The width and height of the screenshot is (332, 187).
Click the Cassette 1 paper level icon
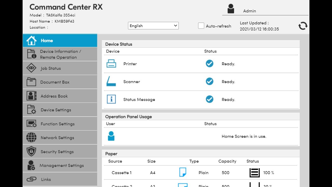click(x=254, y=172)
